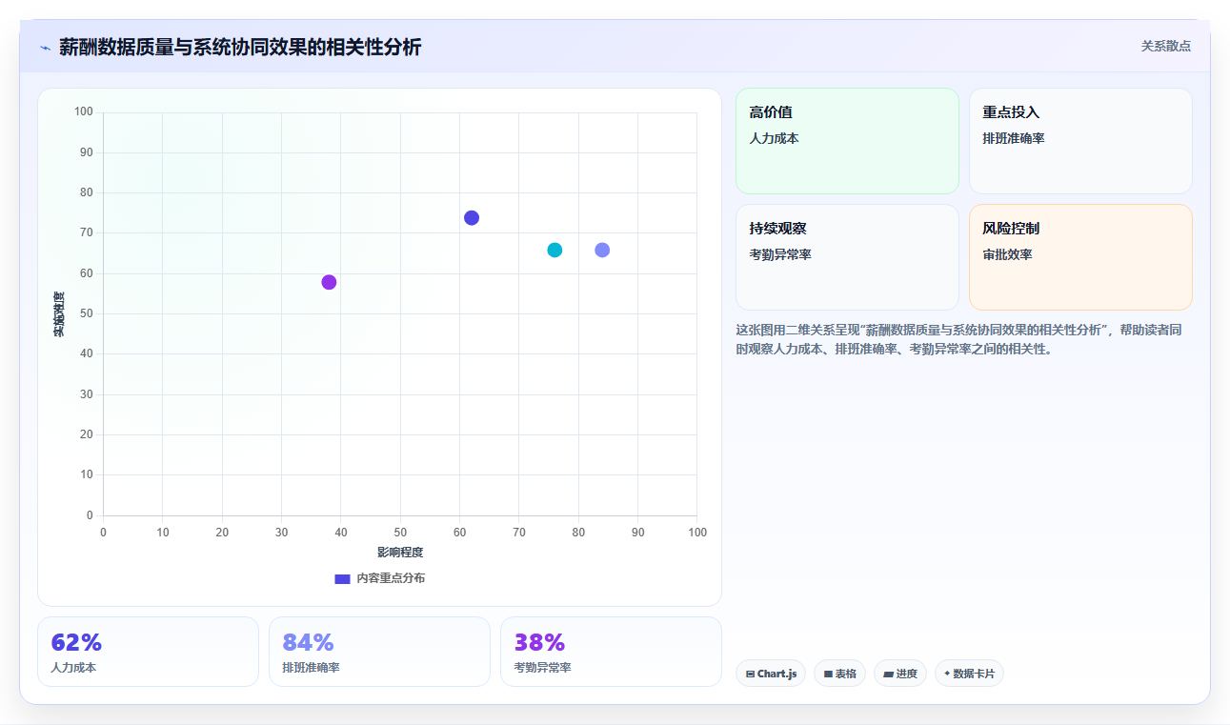Screen dimensions: 1230x725
Task: Select the light purple scatter point at 84
Action: 602,250
